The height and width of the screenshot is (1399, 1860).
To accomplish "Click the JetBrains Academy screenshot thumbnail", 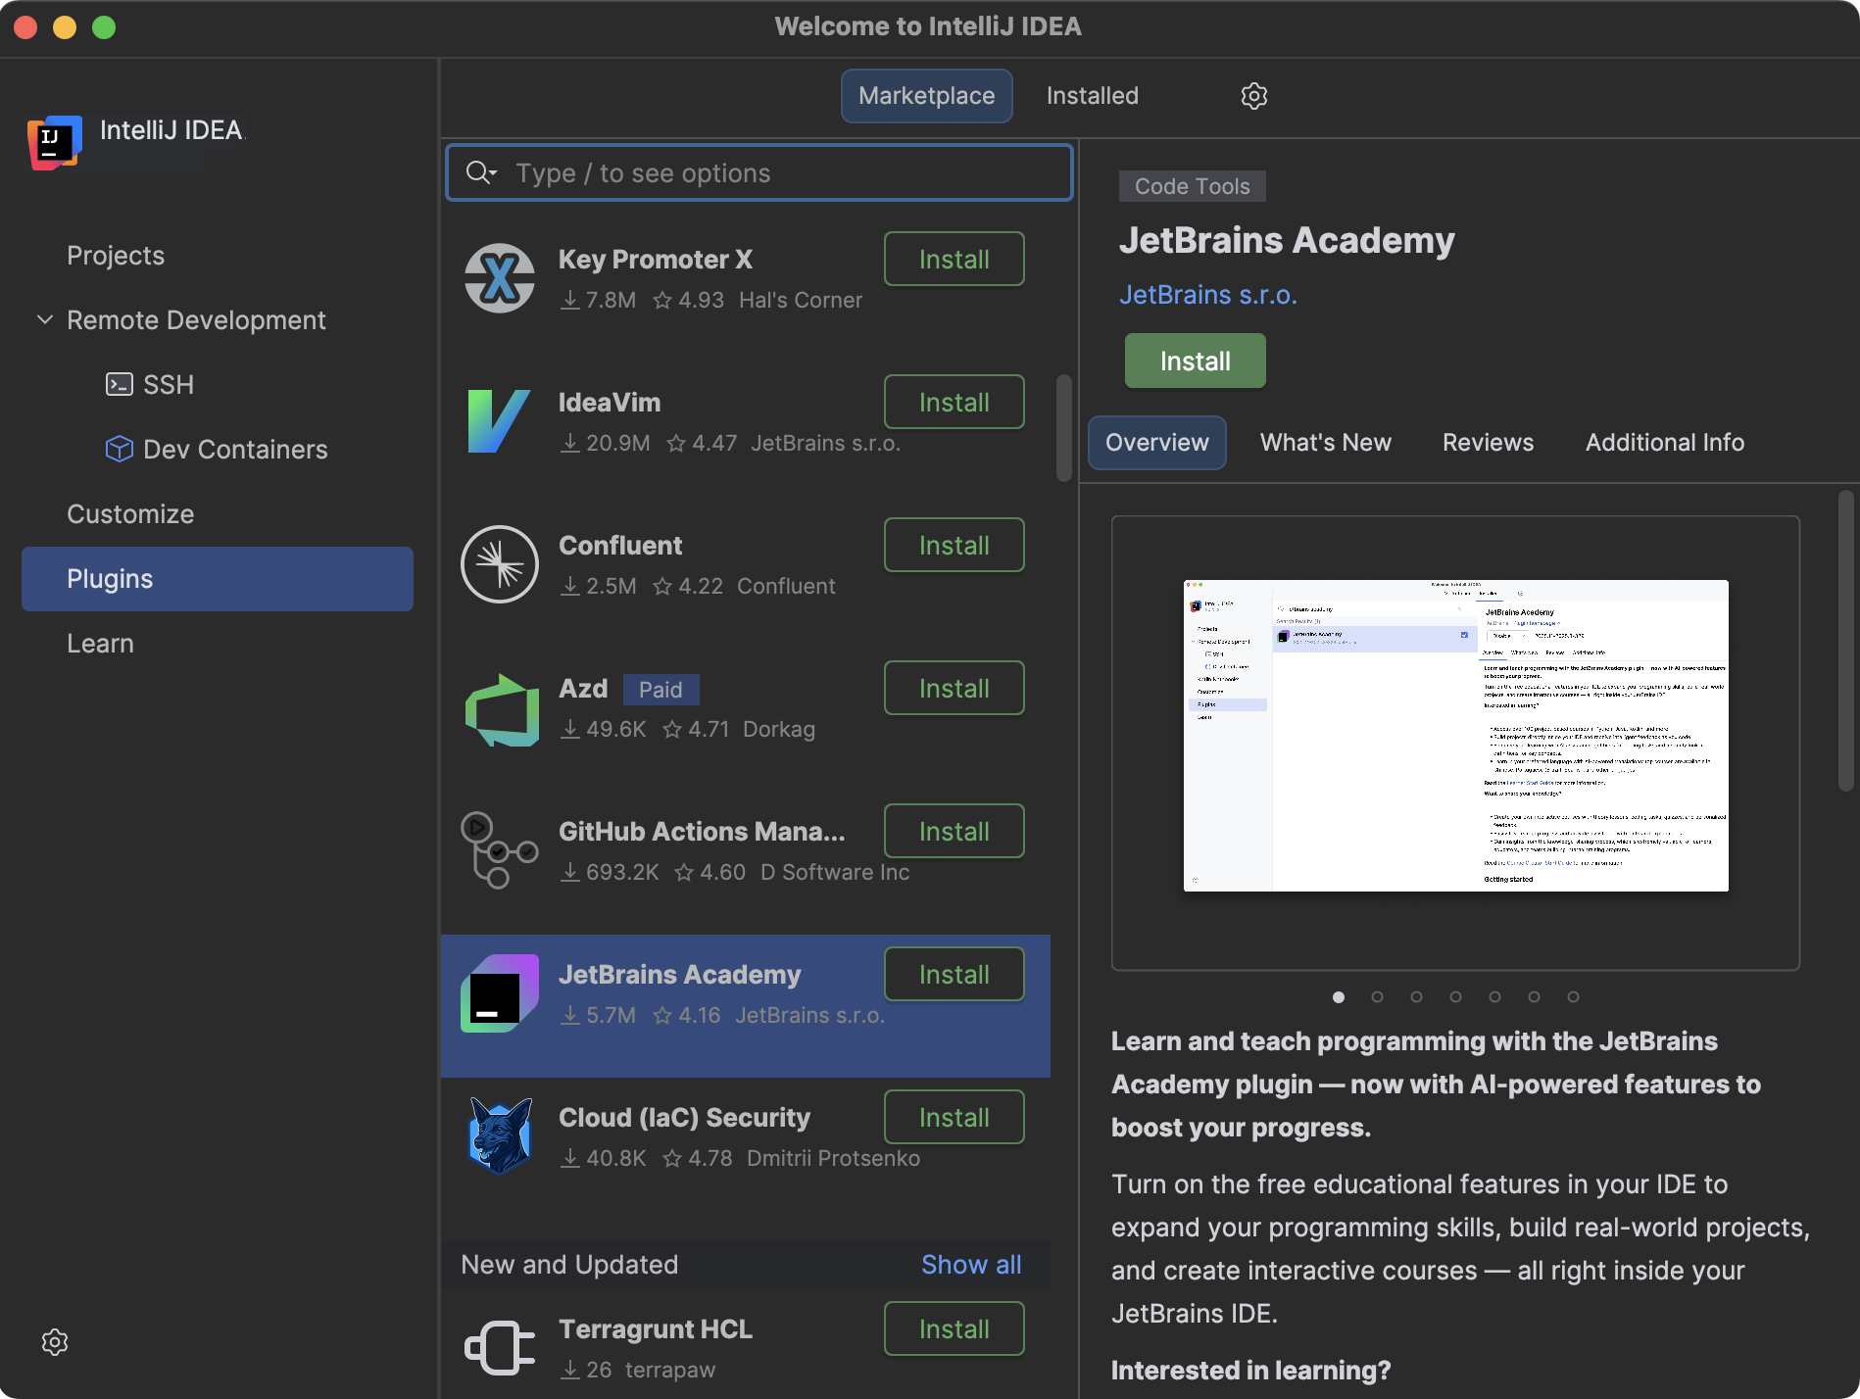I will point(1455,736).
